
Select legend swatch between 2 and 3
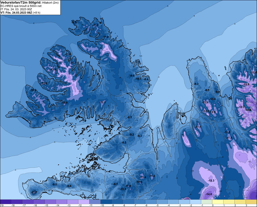(240, 202)
